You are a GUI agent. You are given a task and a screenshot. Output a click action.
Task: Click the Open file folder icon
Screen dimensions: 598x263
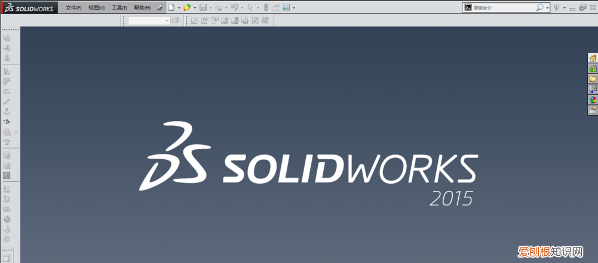187,8
